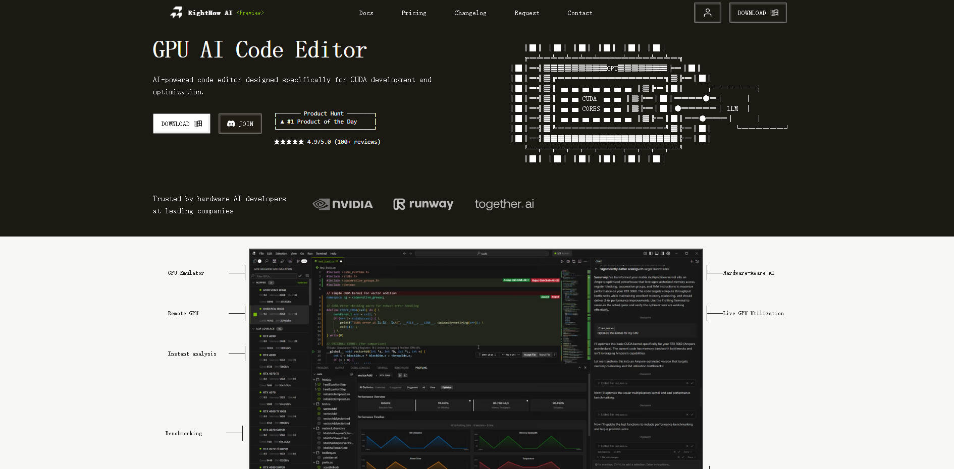Screen dimensions: 954x469
Task: Click the #1 Product of the Day badge
Action: [x=325, y=121]
